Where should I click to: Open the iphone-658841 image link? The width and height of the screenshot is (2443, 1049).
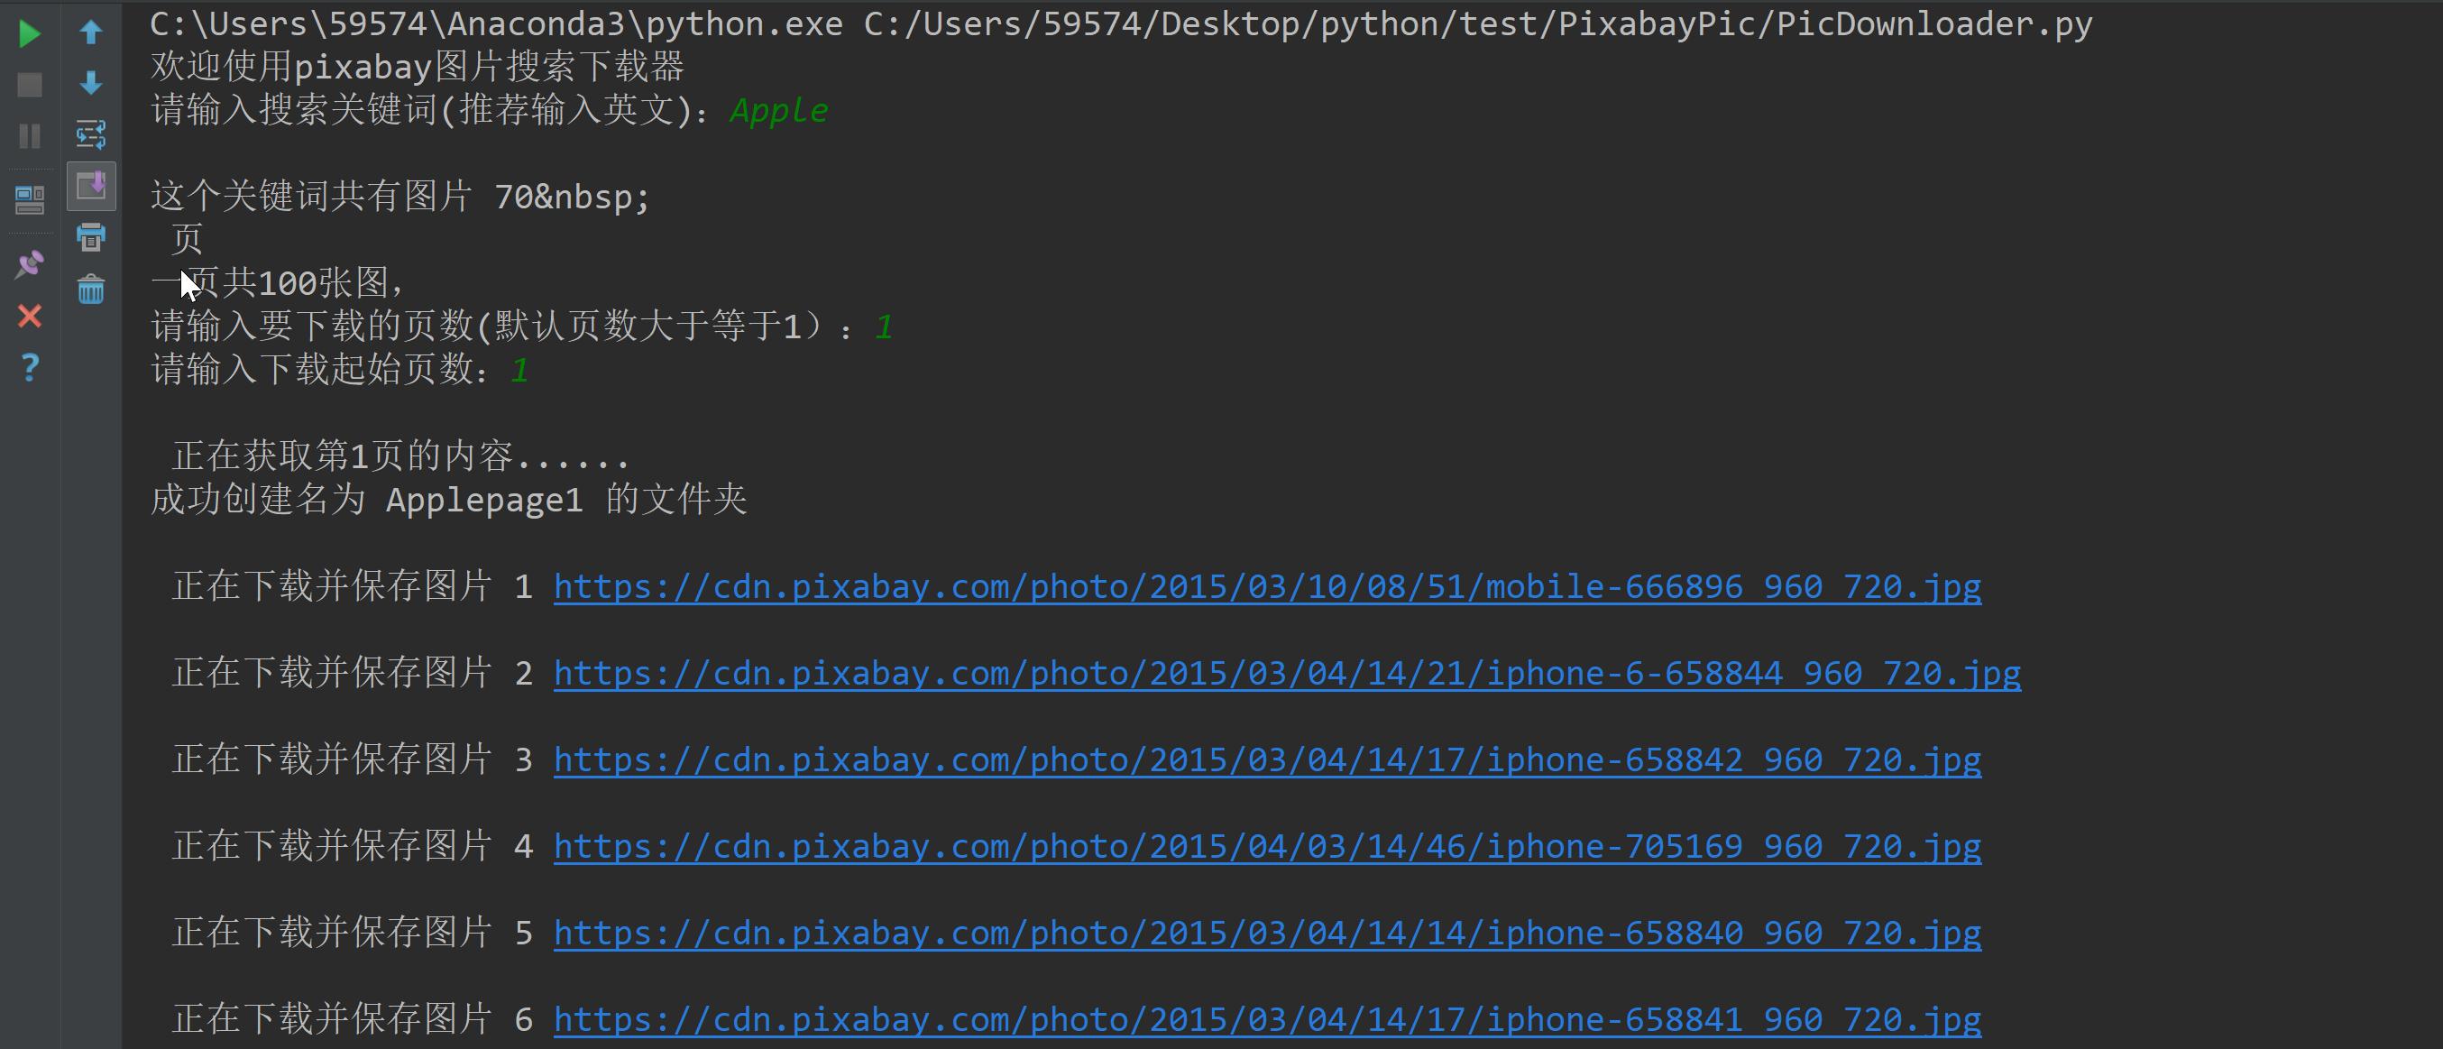point(1267,1019)
